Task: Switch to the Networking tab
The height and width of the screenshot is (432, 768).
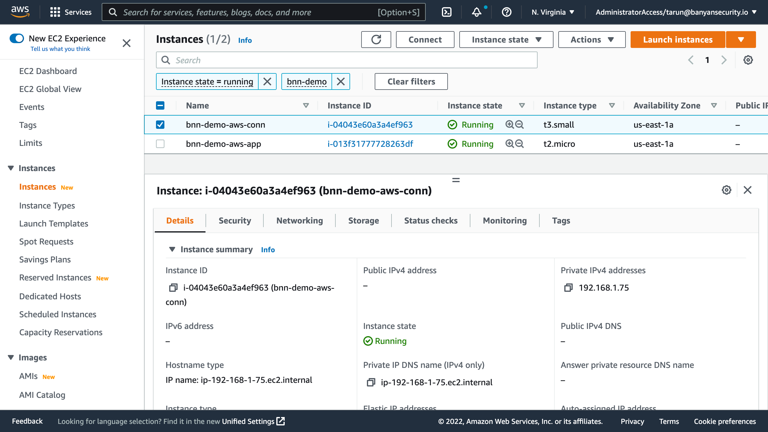Action: point(299,220)
